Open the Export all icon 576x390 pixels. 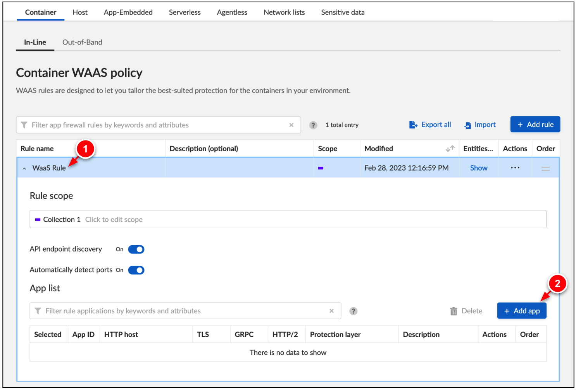tap(413, 125)
